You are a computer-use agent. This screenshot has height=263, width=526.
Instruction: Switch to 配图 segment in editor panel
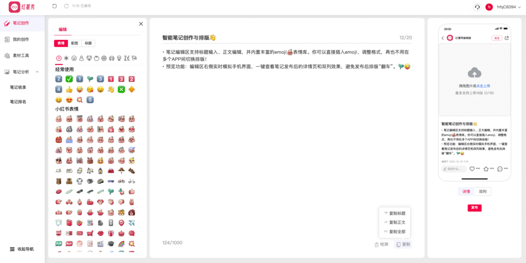click(x=74, y=44)
